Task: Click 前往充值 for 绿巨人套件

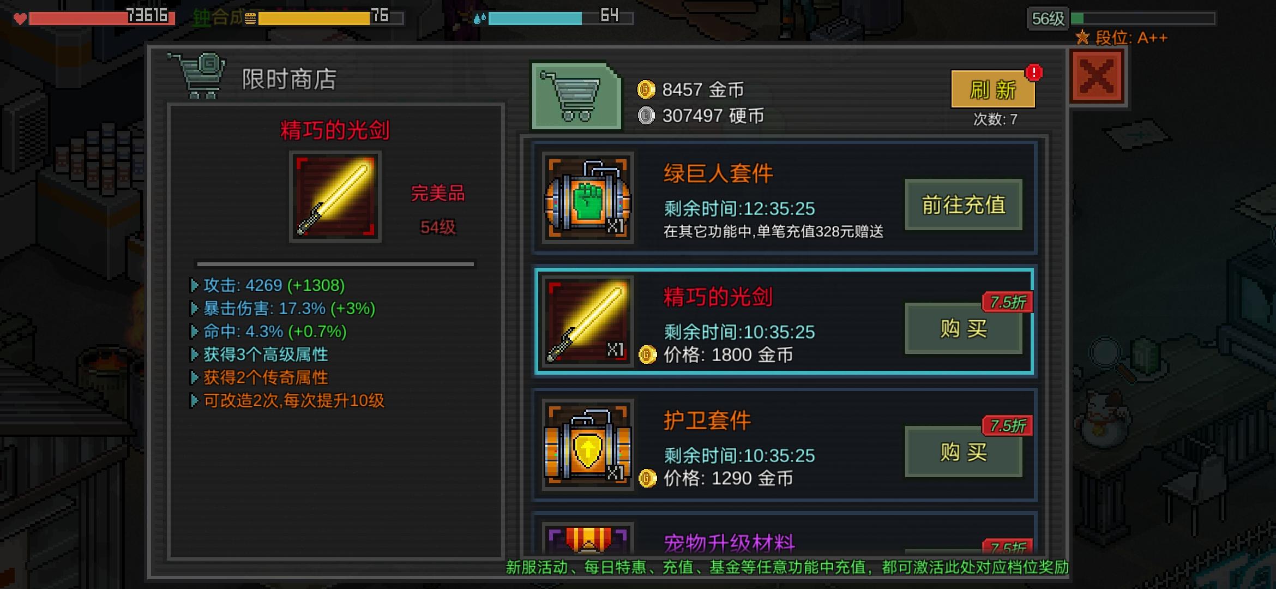Action: pyautogui.click(x=964, y=205)
